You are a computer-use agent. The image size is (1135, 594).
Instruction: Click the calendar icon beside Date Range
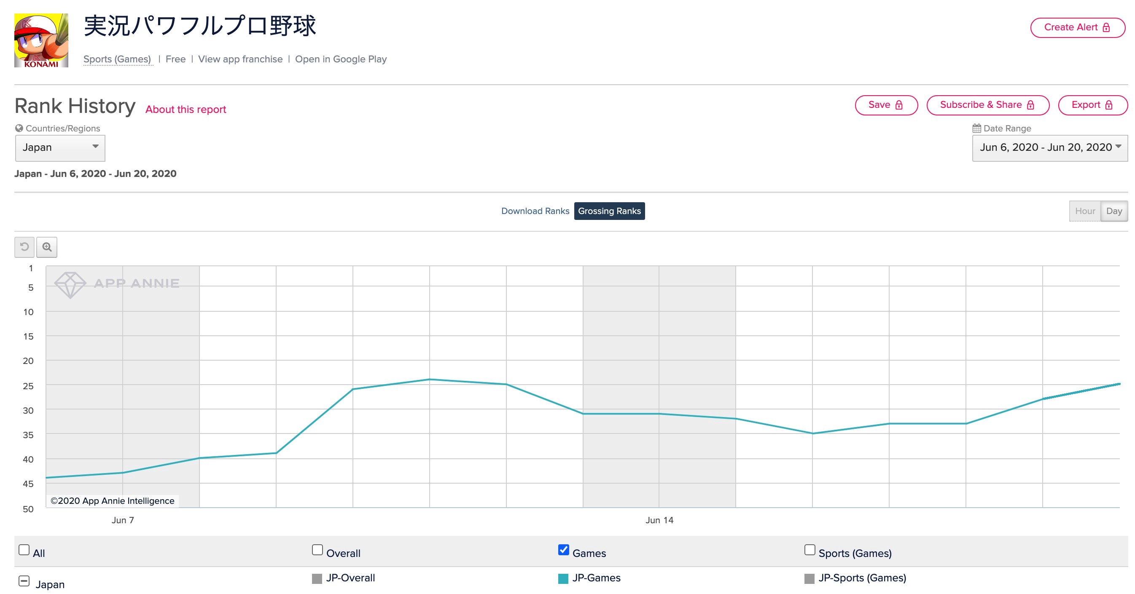click(976, 128)
